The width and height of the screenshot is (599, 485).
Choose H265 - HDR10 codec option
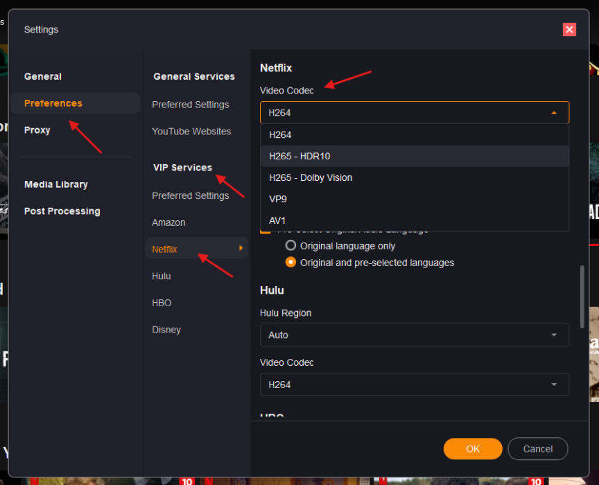pyautogui.click(x=415, y=156)
